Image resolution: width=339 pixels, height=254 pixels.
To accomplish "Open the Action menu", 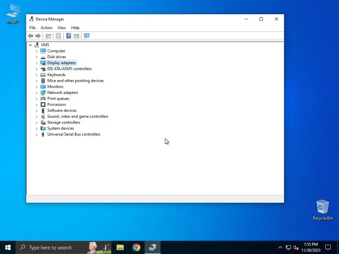I will [46, 28].
